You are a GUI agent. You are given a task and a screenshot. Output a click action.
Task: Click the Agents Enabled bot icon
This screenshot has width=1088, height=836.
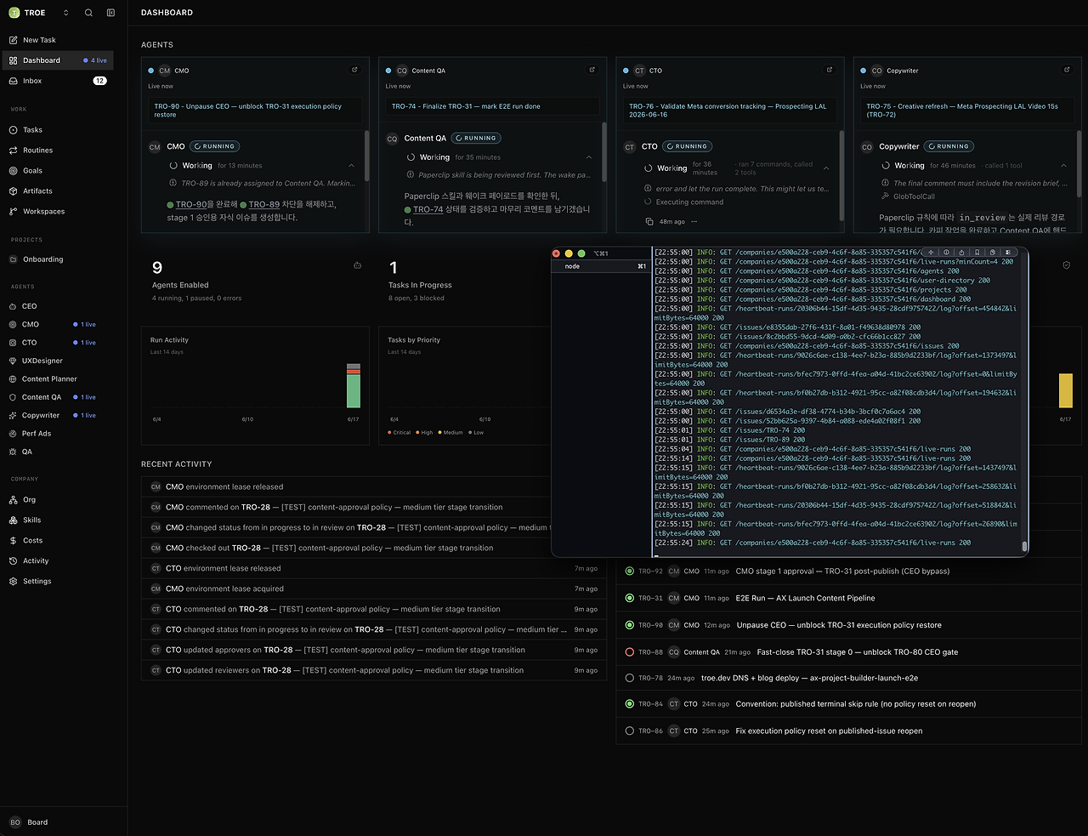pos(357,265)
